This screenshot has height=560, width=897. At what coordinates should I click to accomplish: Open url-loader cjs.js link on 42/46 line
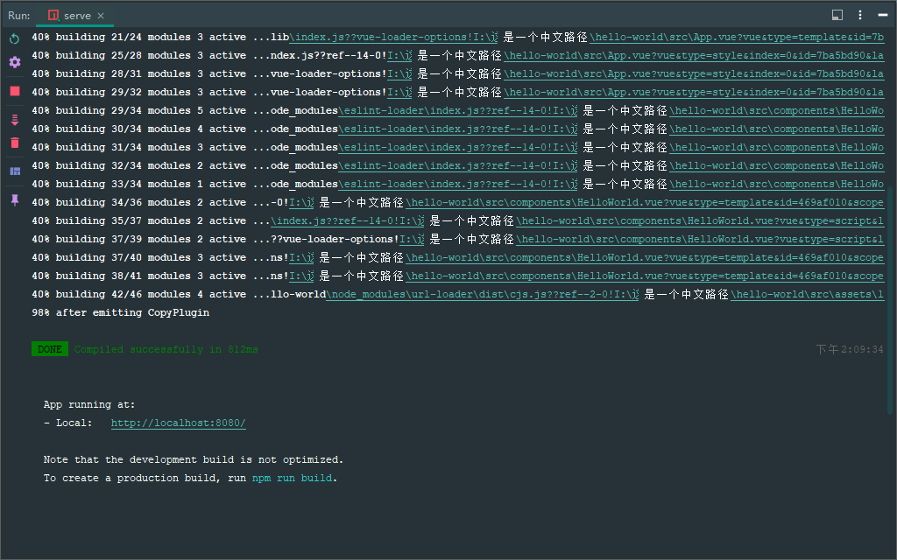click(x=483, y=294)
